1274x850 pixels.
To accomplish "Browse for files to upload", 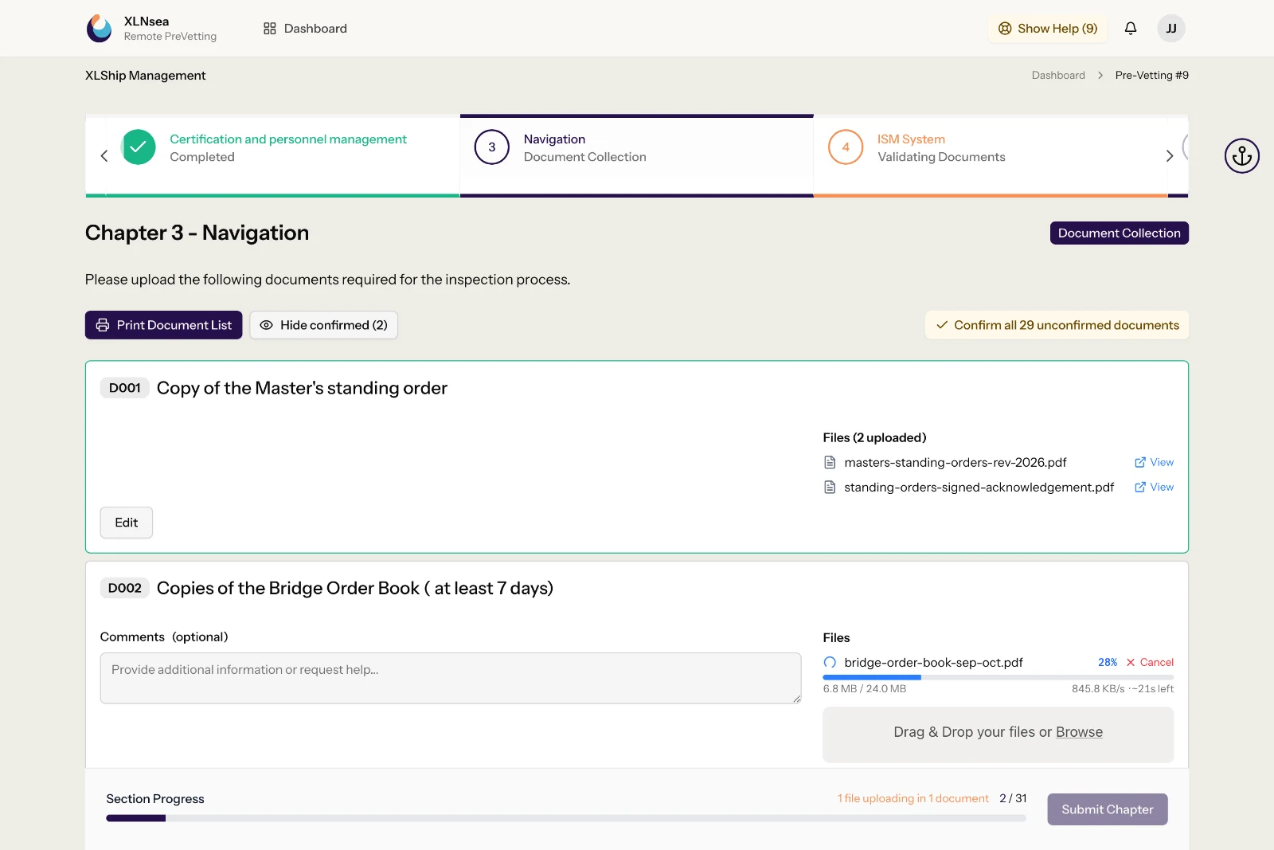I will tap(1079, 732).
